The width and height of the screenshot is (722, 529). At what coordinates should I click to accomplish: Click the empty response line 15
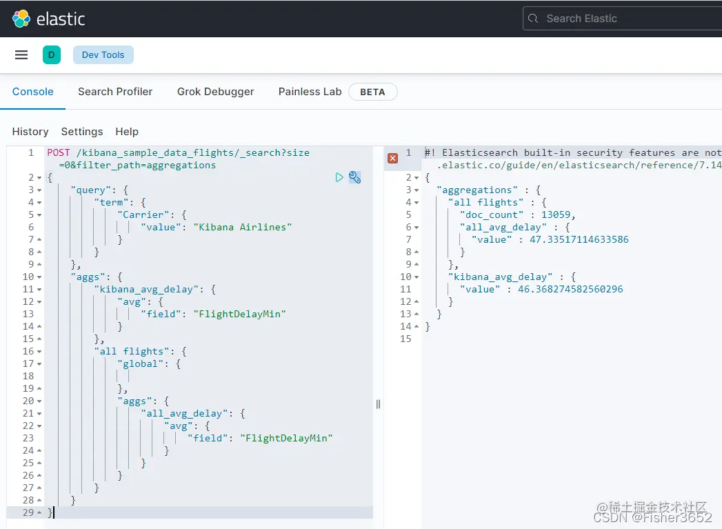pos(571,339)
